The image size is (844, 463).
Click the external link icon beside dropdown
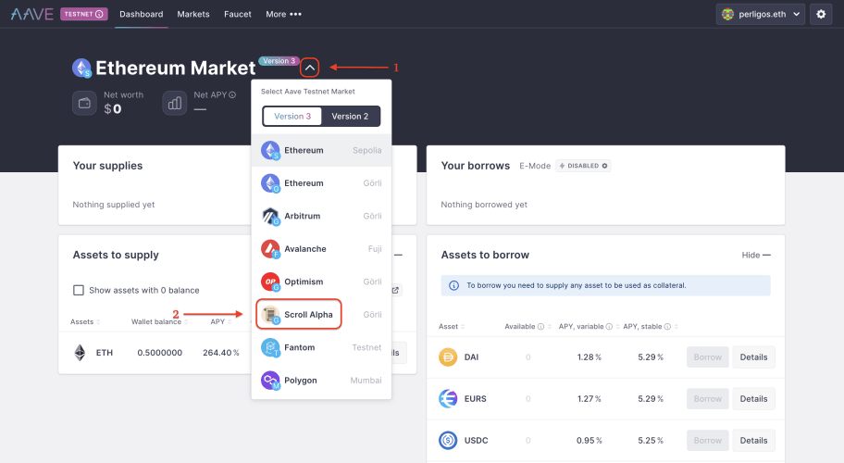[396, 290]
